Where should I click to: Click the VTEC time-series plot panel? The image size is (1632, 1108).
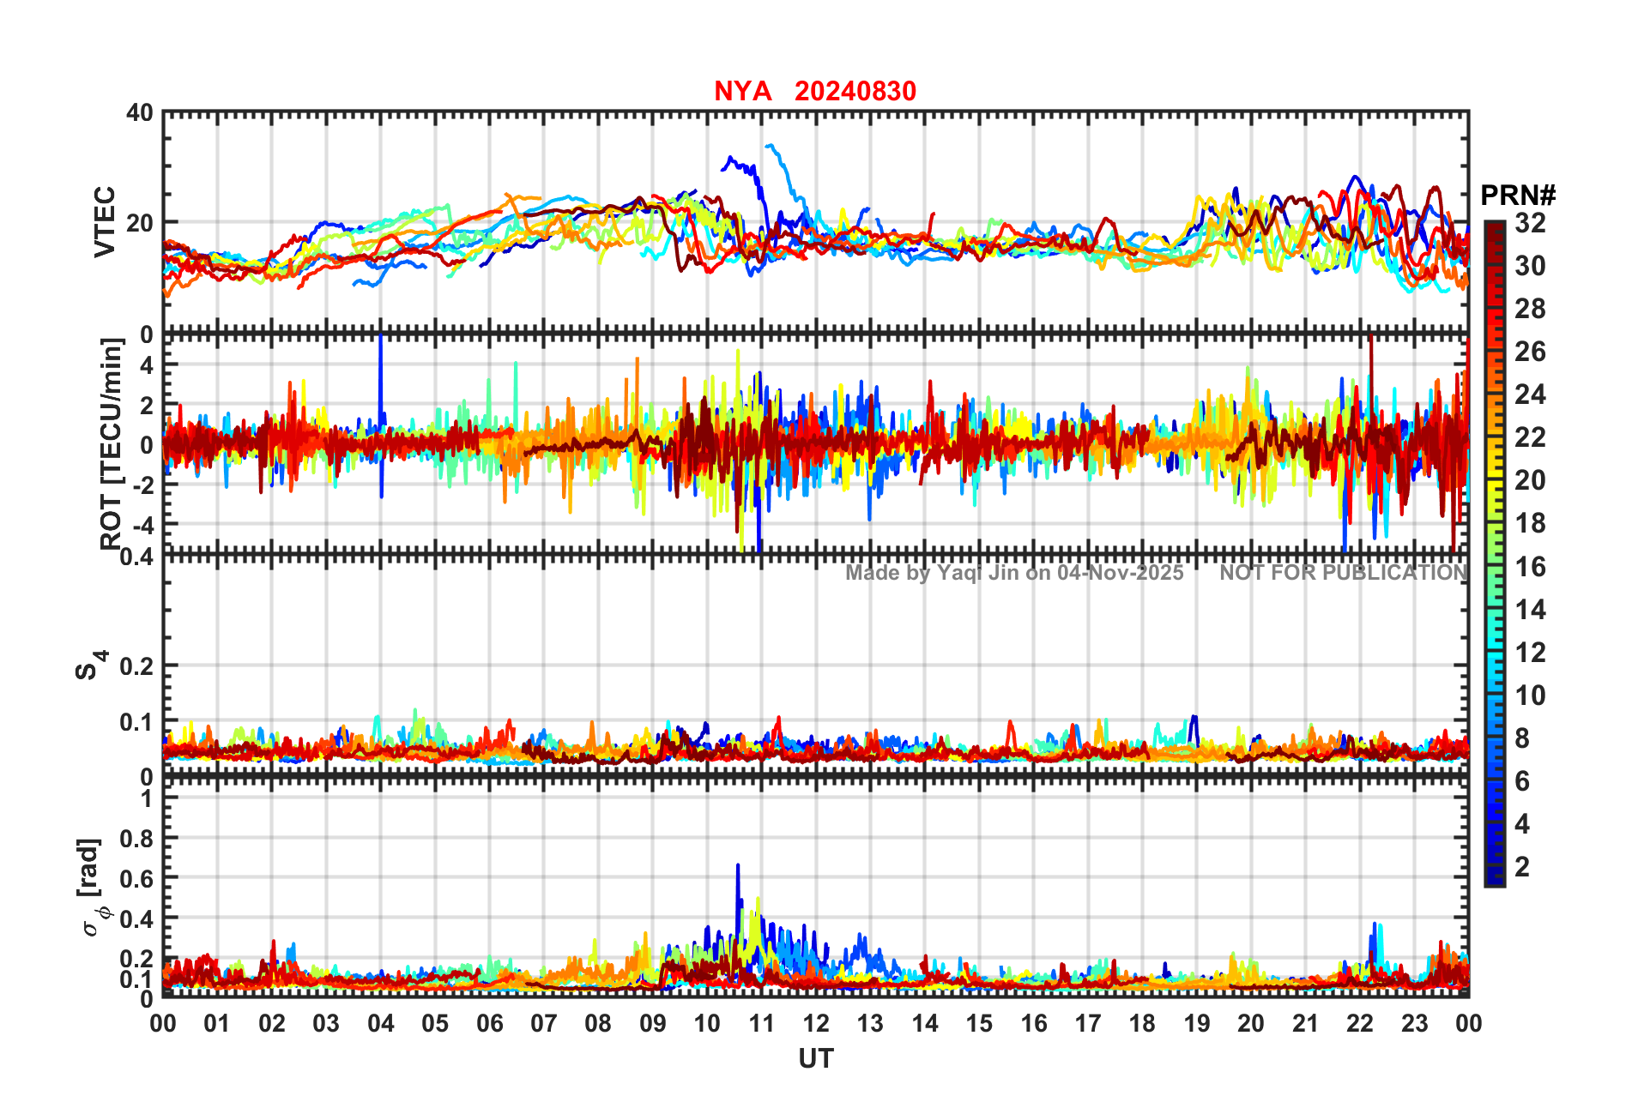pos(816,222)
